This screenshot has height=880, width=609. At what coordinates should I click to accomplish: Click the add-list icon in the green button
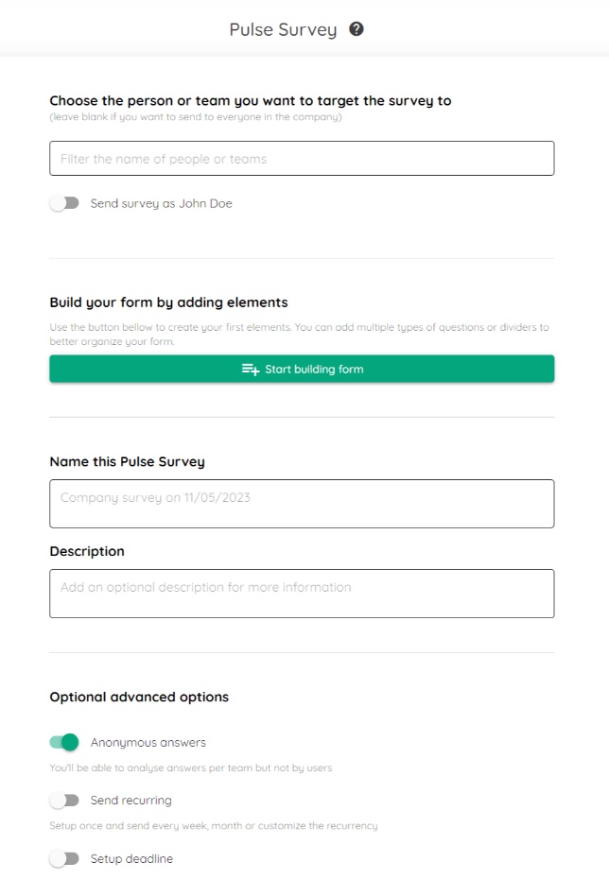coord(251,370)
